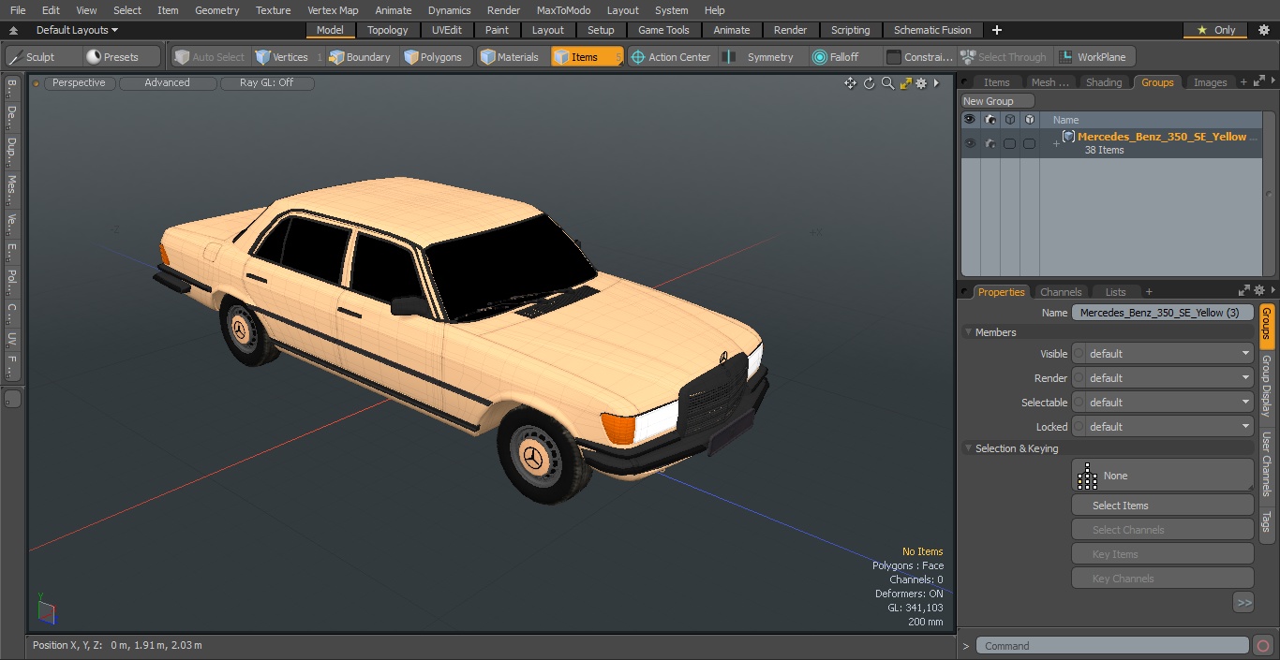Click the Ray GL: Off button
Image resolution: width=1280 pixels, height=660 pixels.
(266, 83)
